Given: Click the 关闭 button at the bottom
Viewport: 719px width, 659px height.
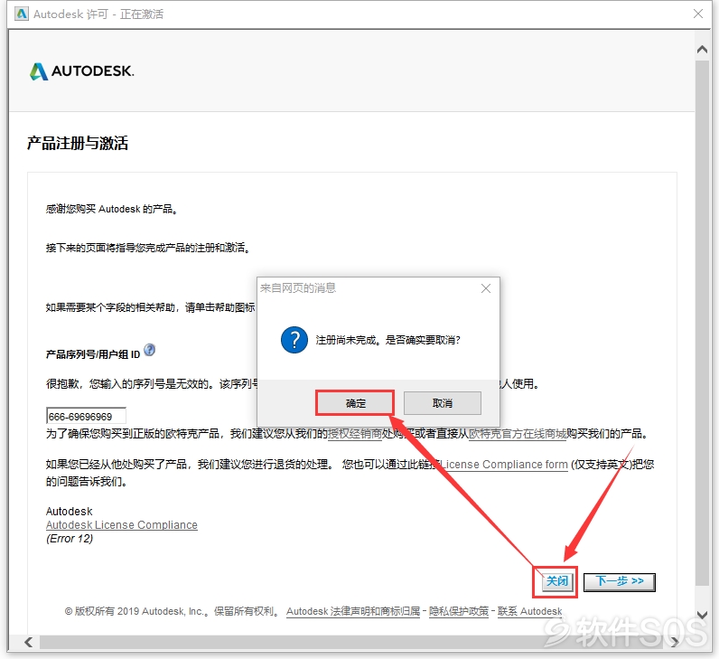Looking at the screenshot, I should coord(557,581).
